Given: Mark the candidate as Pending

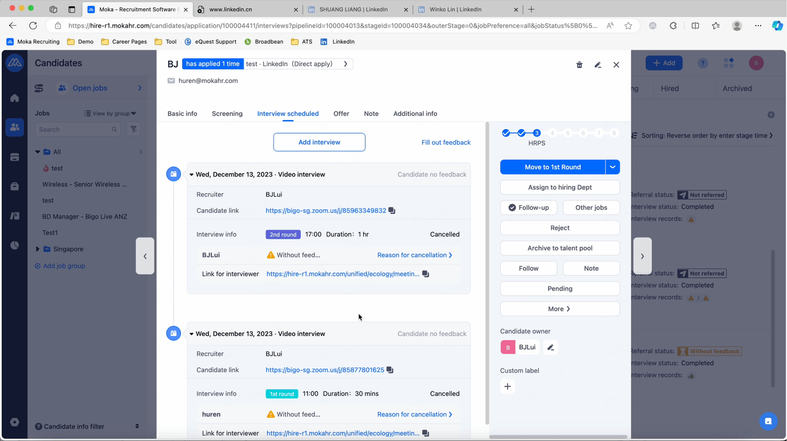Looking at the screenshot, I should coord(560,289).
